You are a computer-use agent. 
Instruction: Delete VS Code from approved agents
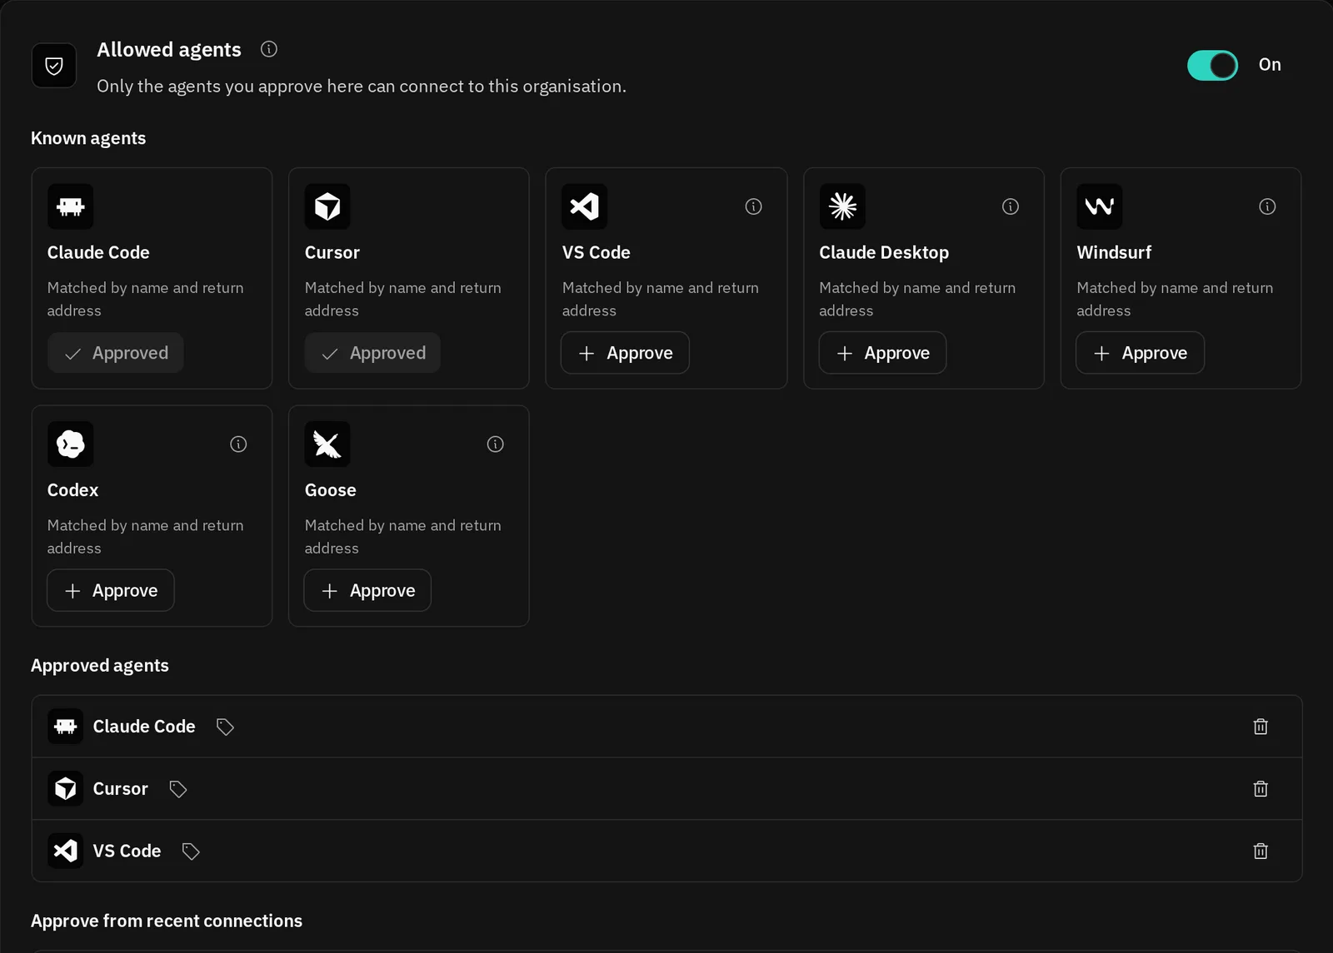click(x=1261, y=851)
